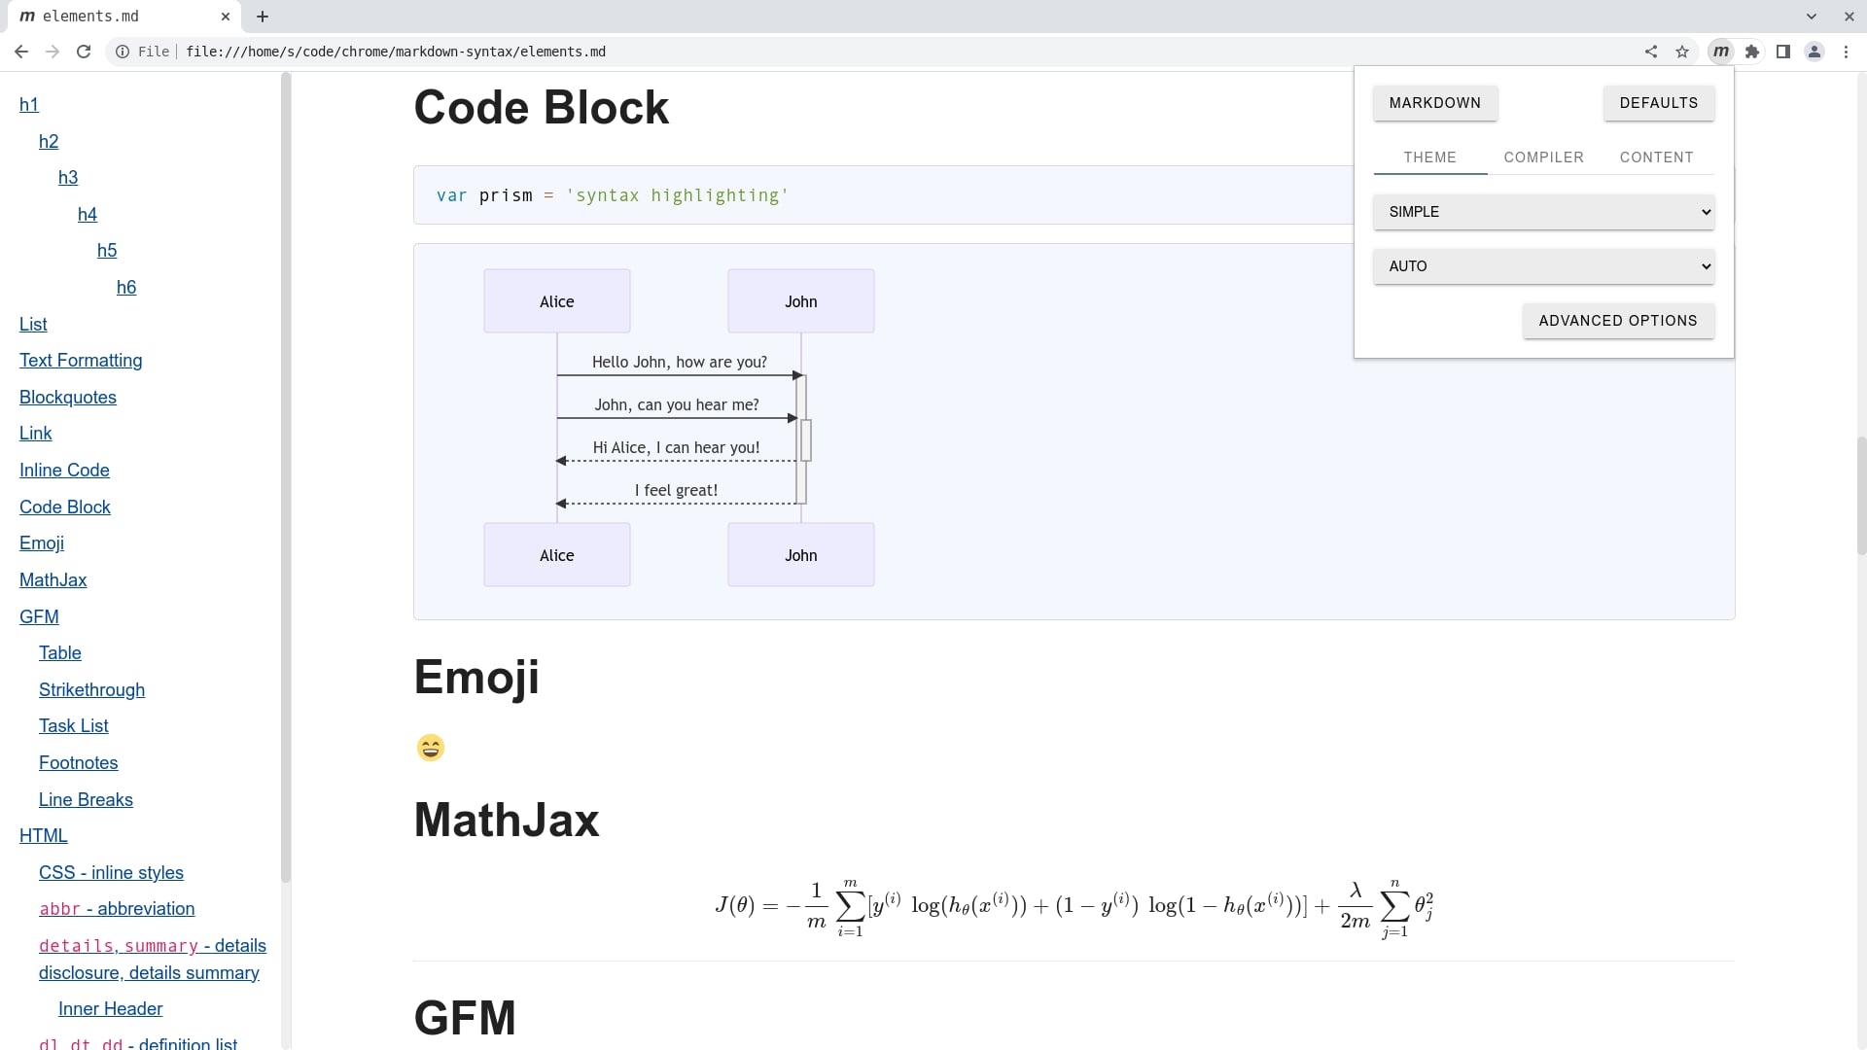Expand the AUTO width dropdown
1867x1050 pixels.
point(1543,266)
